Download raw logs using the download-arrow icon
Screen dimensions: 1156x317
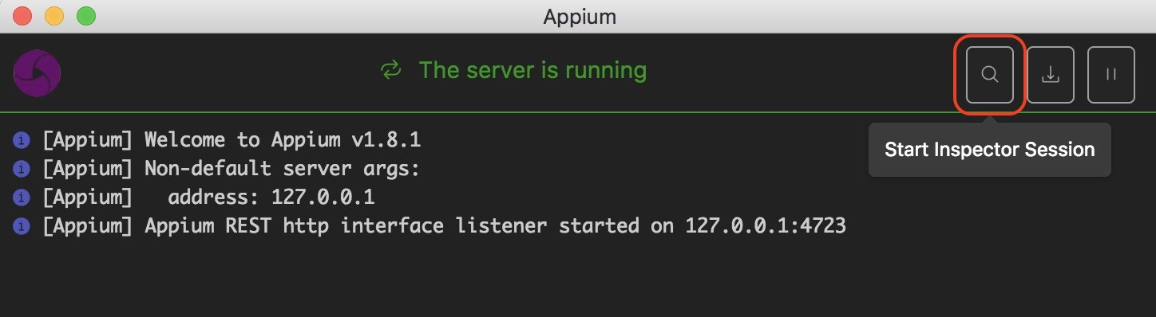tap(1051, 74)
